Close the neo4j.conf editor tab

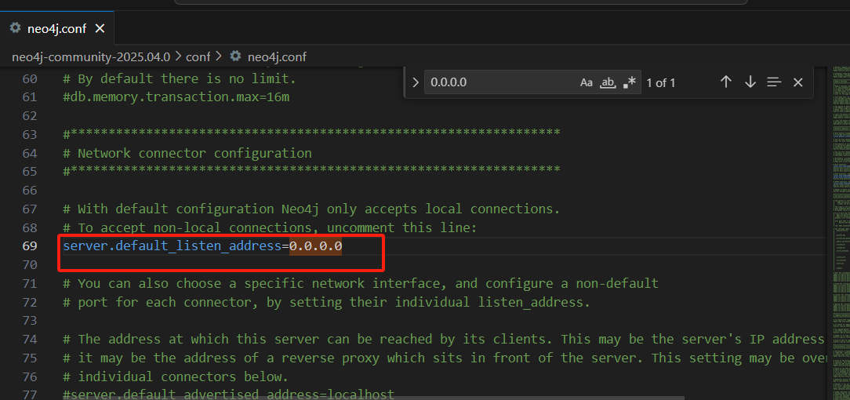(100, 29)
